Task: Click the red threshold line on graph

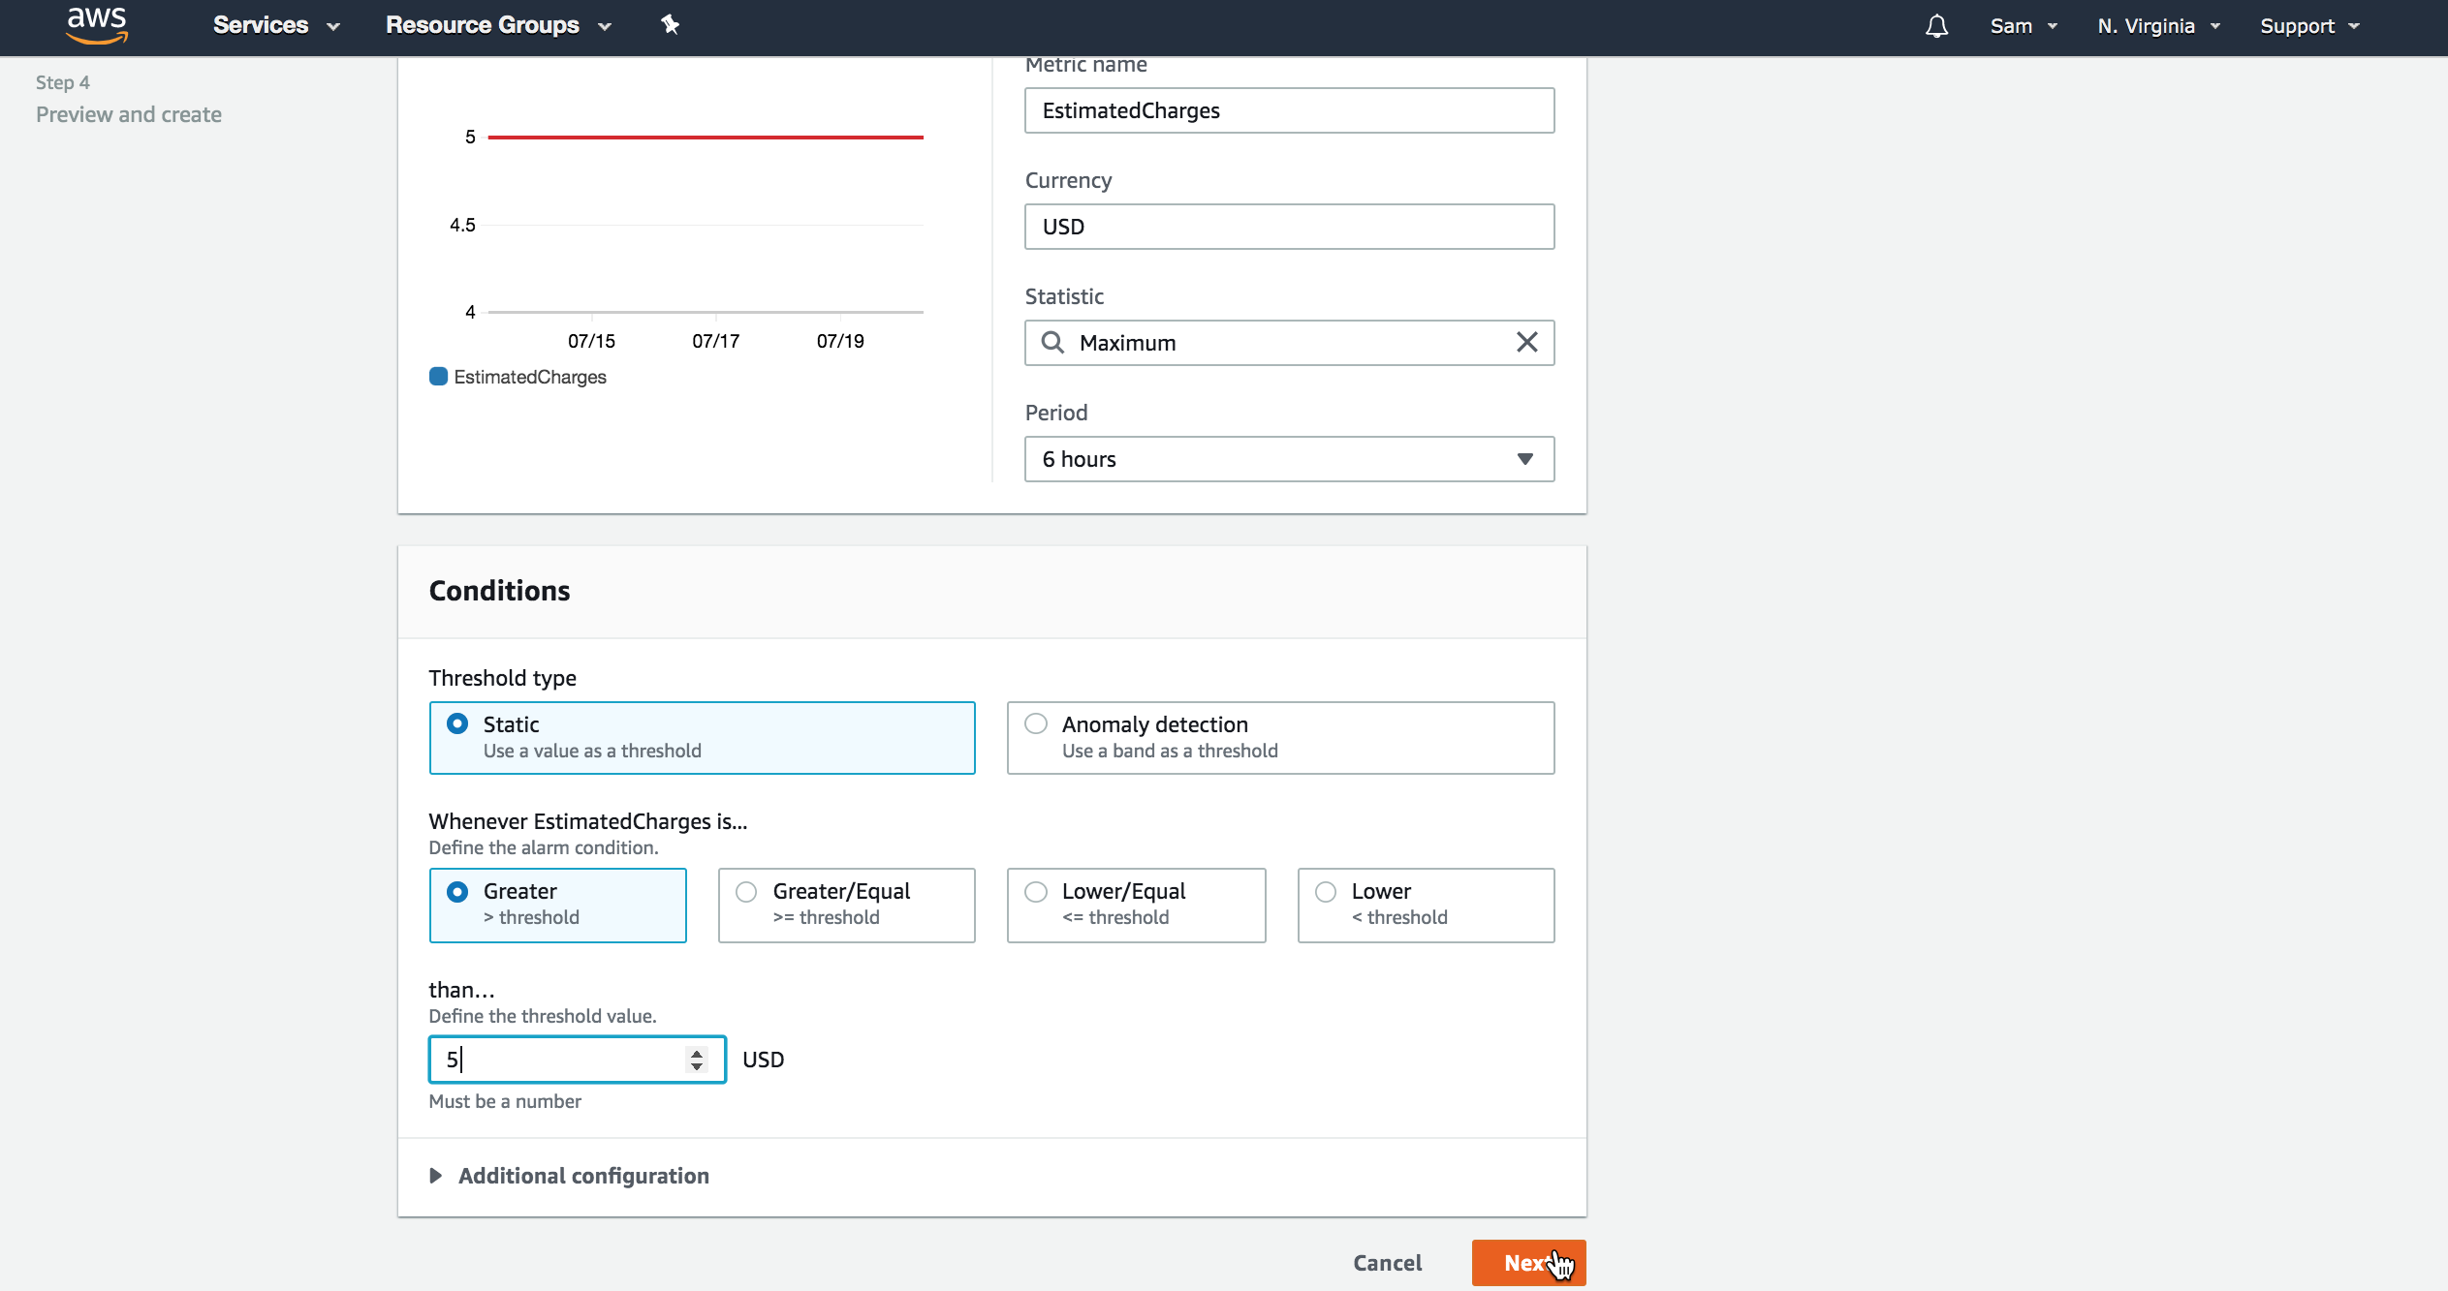Action: pos(706,138)
